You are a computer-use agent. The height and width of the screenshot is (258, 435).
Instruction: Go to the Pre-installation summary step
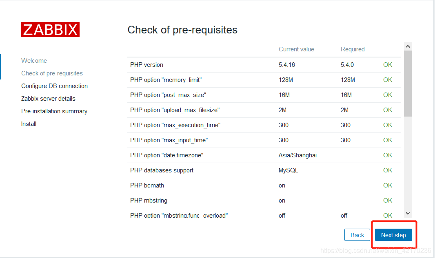point(54,111)
